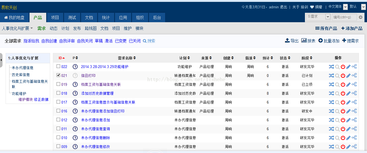Open story 添加对历史数据管理
Screen dimensions: 367x153
(x=97, y=93)
